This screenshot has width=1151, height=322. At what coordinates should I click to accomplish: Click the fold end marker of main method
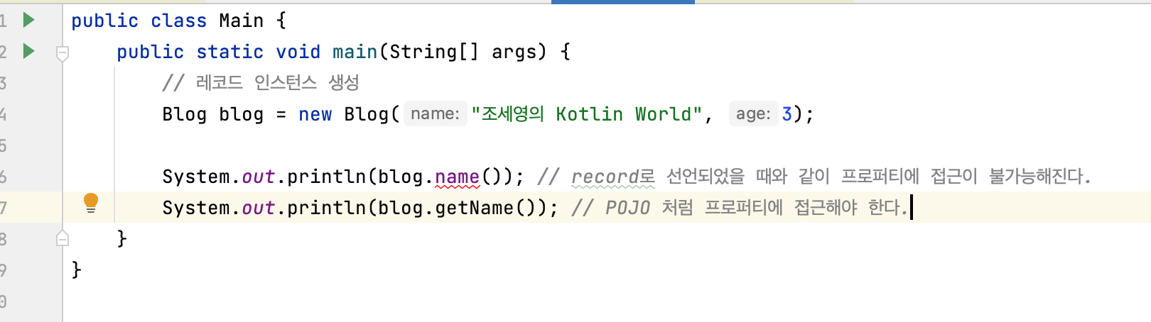[63, 238]
